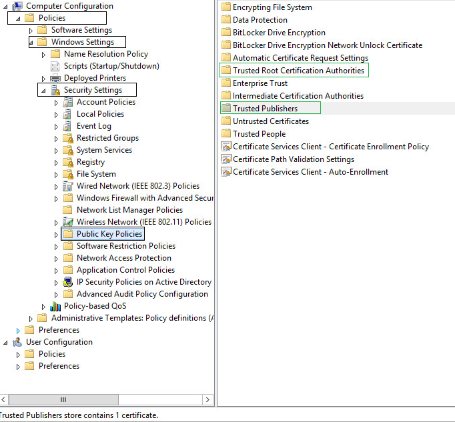The height and width of the screenshot is (422, 455).
Task: Click the Certificate Services Client - Auto-Enrollment icon
Action: tap(225, 172)
